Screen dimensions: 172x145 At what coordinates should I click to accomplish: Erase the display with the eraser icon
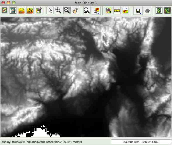click(x=38, y=11)
